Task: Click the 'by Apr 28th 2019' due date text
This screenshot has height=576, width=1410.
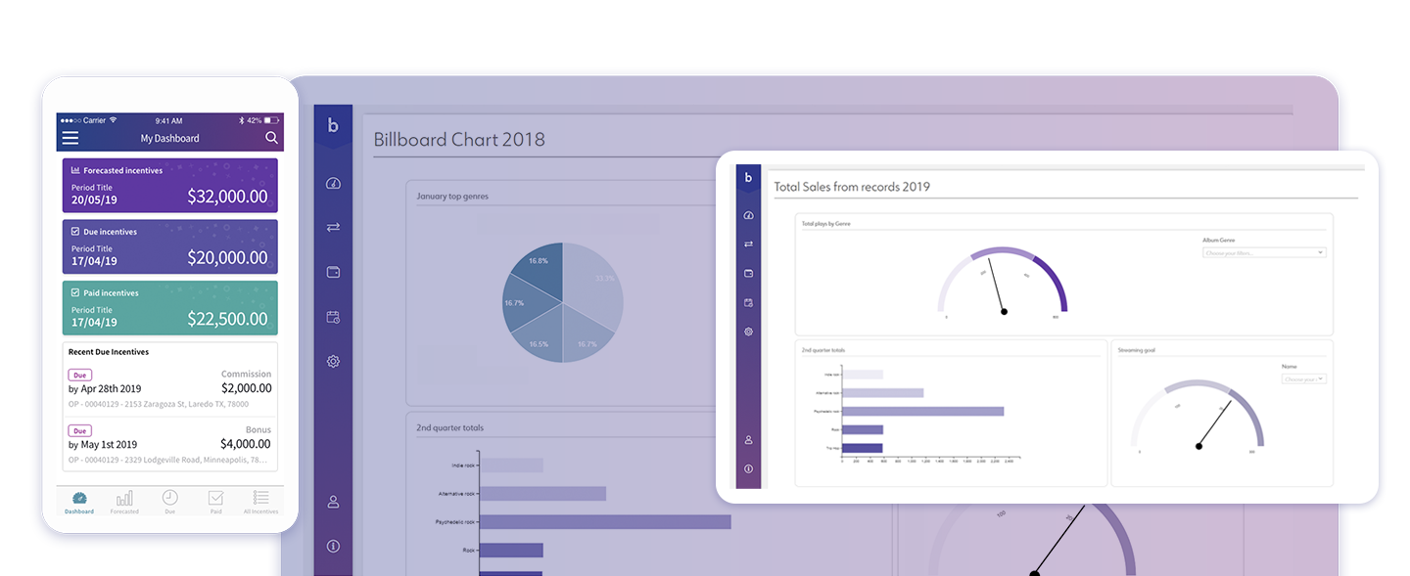Action: pyautogui.click(x=103, y=388)
